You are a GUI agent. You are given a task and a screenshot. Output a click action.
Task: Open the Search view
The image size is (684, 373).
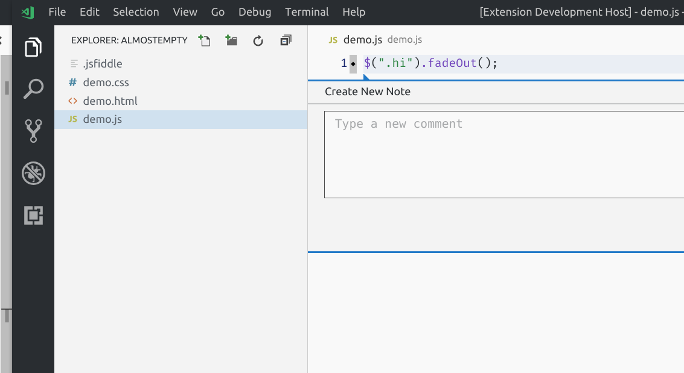33,88
